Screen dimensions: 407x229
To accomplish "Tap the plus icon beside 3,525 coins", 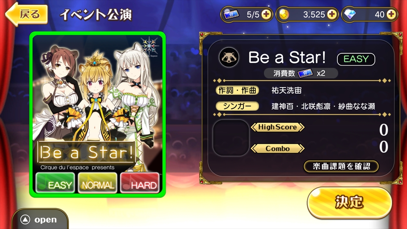I will pos(332,14).
